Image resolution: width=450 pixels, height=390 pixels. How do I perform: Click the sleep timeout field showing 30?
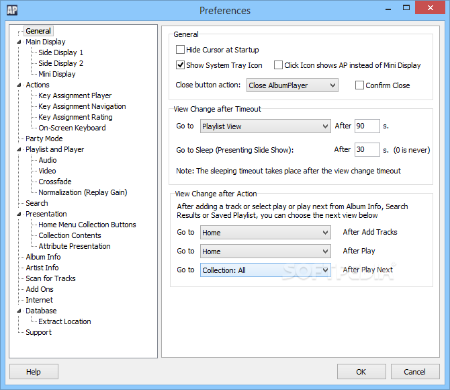(x=367, y=150)
